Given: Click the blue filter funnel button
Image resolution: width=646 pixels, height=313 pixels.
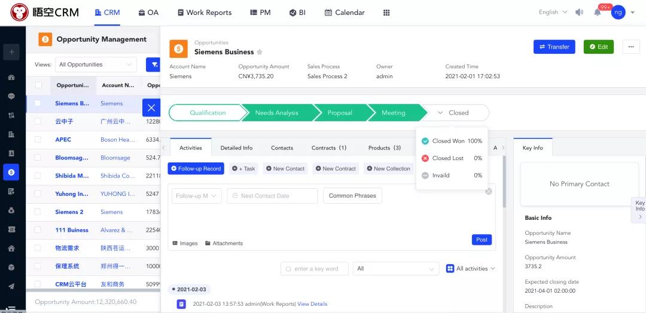Looking at the screenshot, I should click(154, 65).
